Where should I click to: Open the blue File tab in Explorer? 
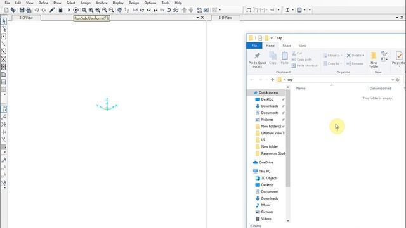pos(254,46)
